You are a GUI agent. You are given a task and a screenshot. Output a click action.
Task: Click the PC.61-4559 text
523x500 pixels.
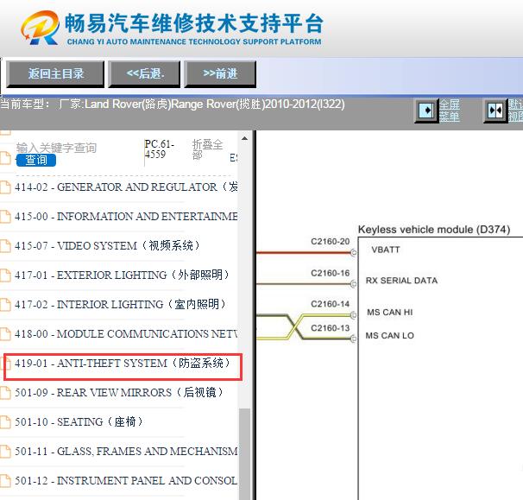pos(160,149)
